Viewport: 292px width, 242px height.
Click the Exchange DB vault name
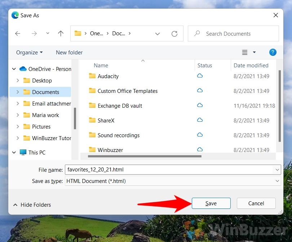coord(120,106)
